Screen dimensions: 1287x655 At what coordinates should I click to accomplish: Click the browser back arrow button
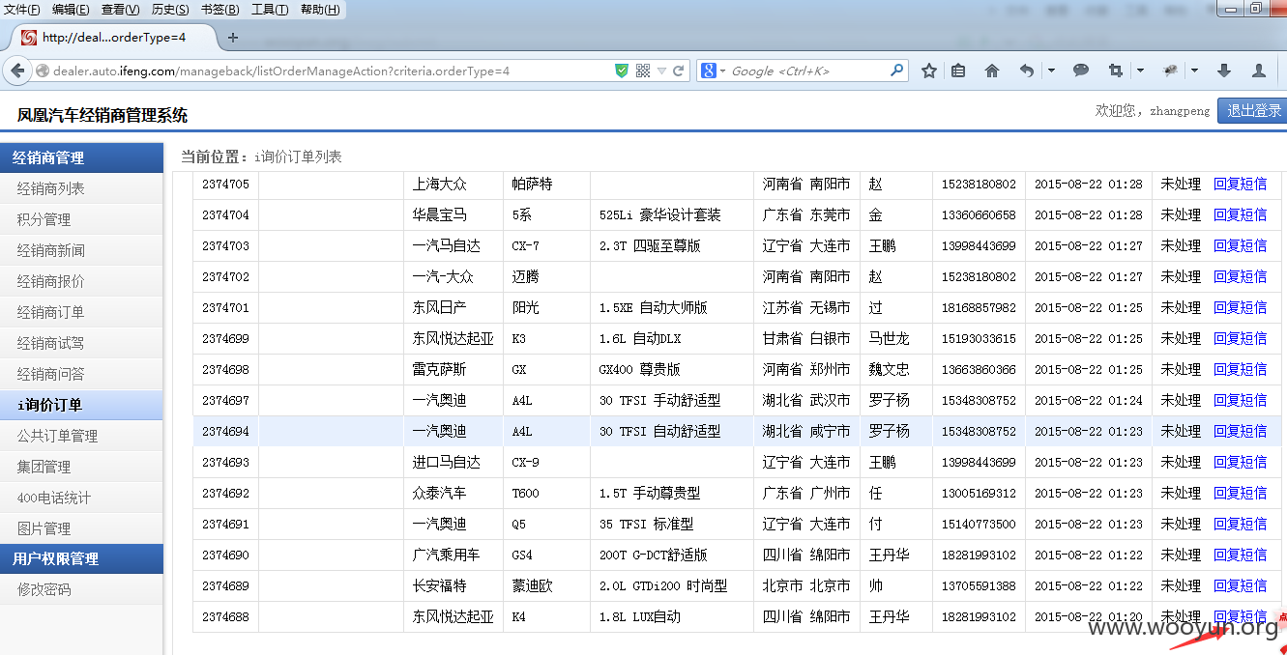[x=16, y=71]
